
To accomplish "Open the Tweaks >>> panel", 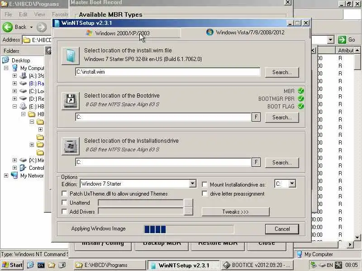I will [x=235, y=212].
